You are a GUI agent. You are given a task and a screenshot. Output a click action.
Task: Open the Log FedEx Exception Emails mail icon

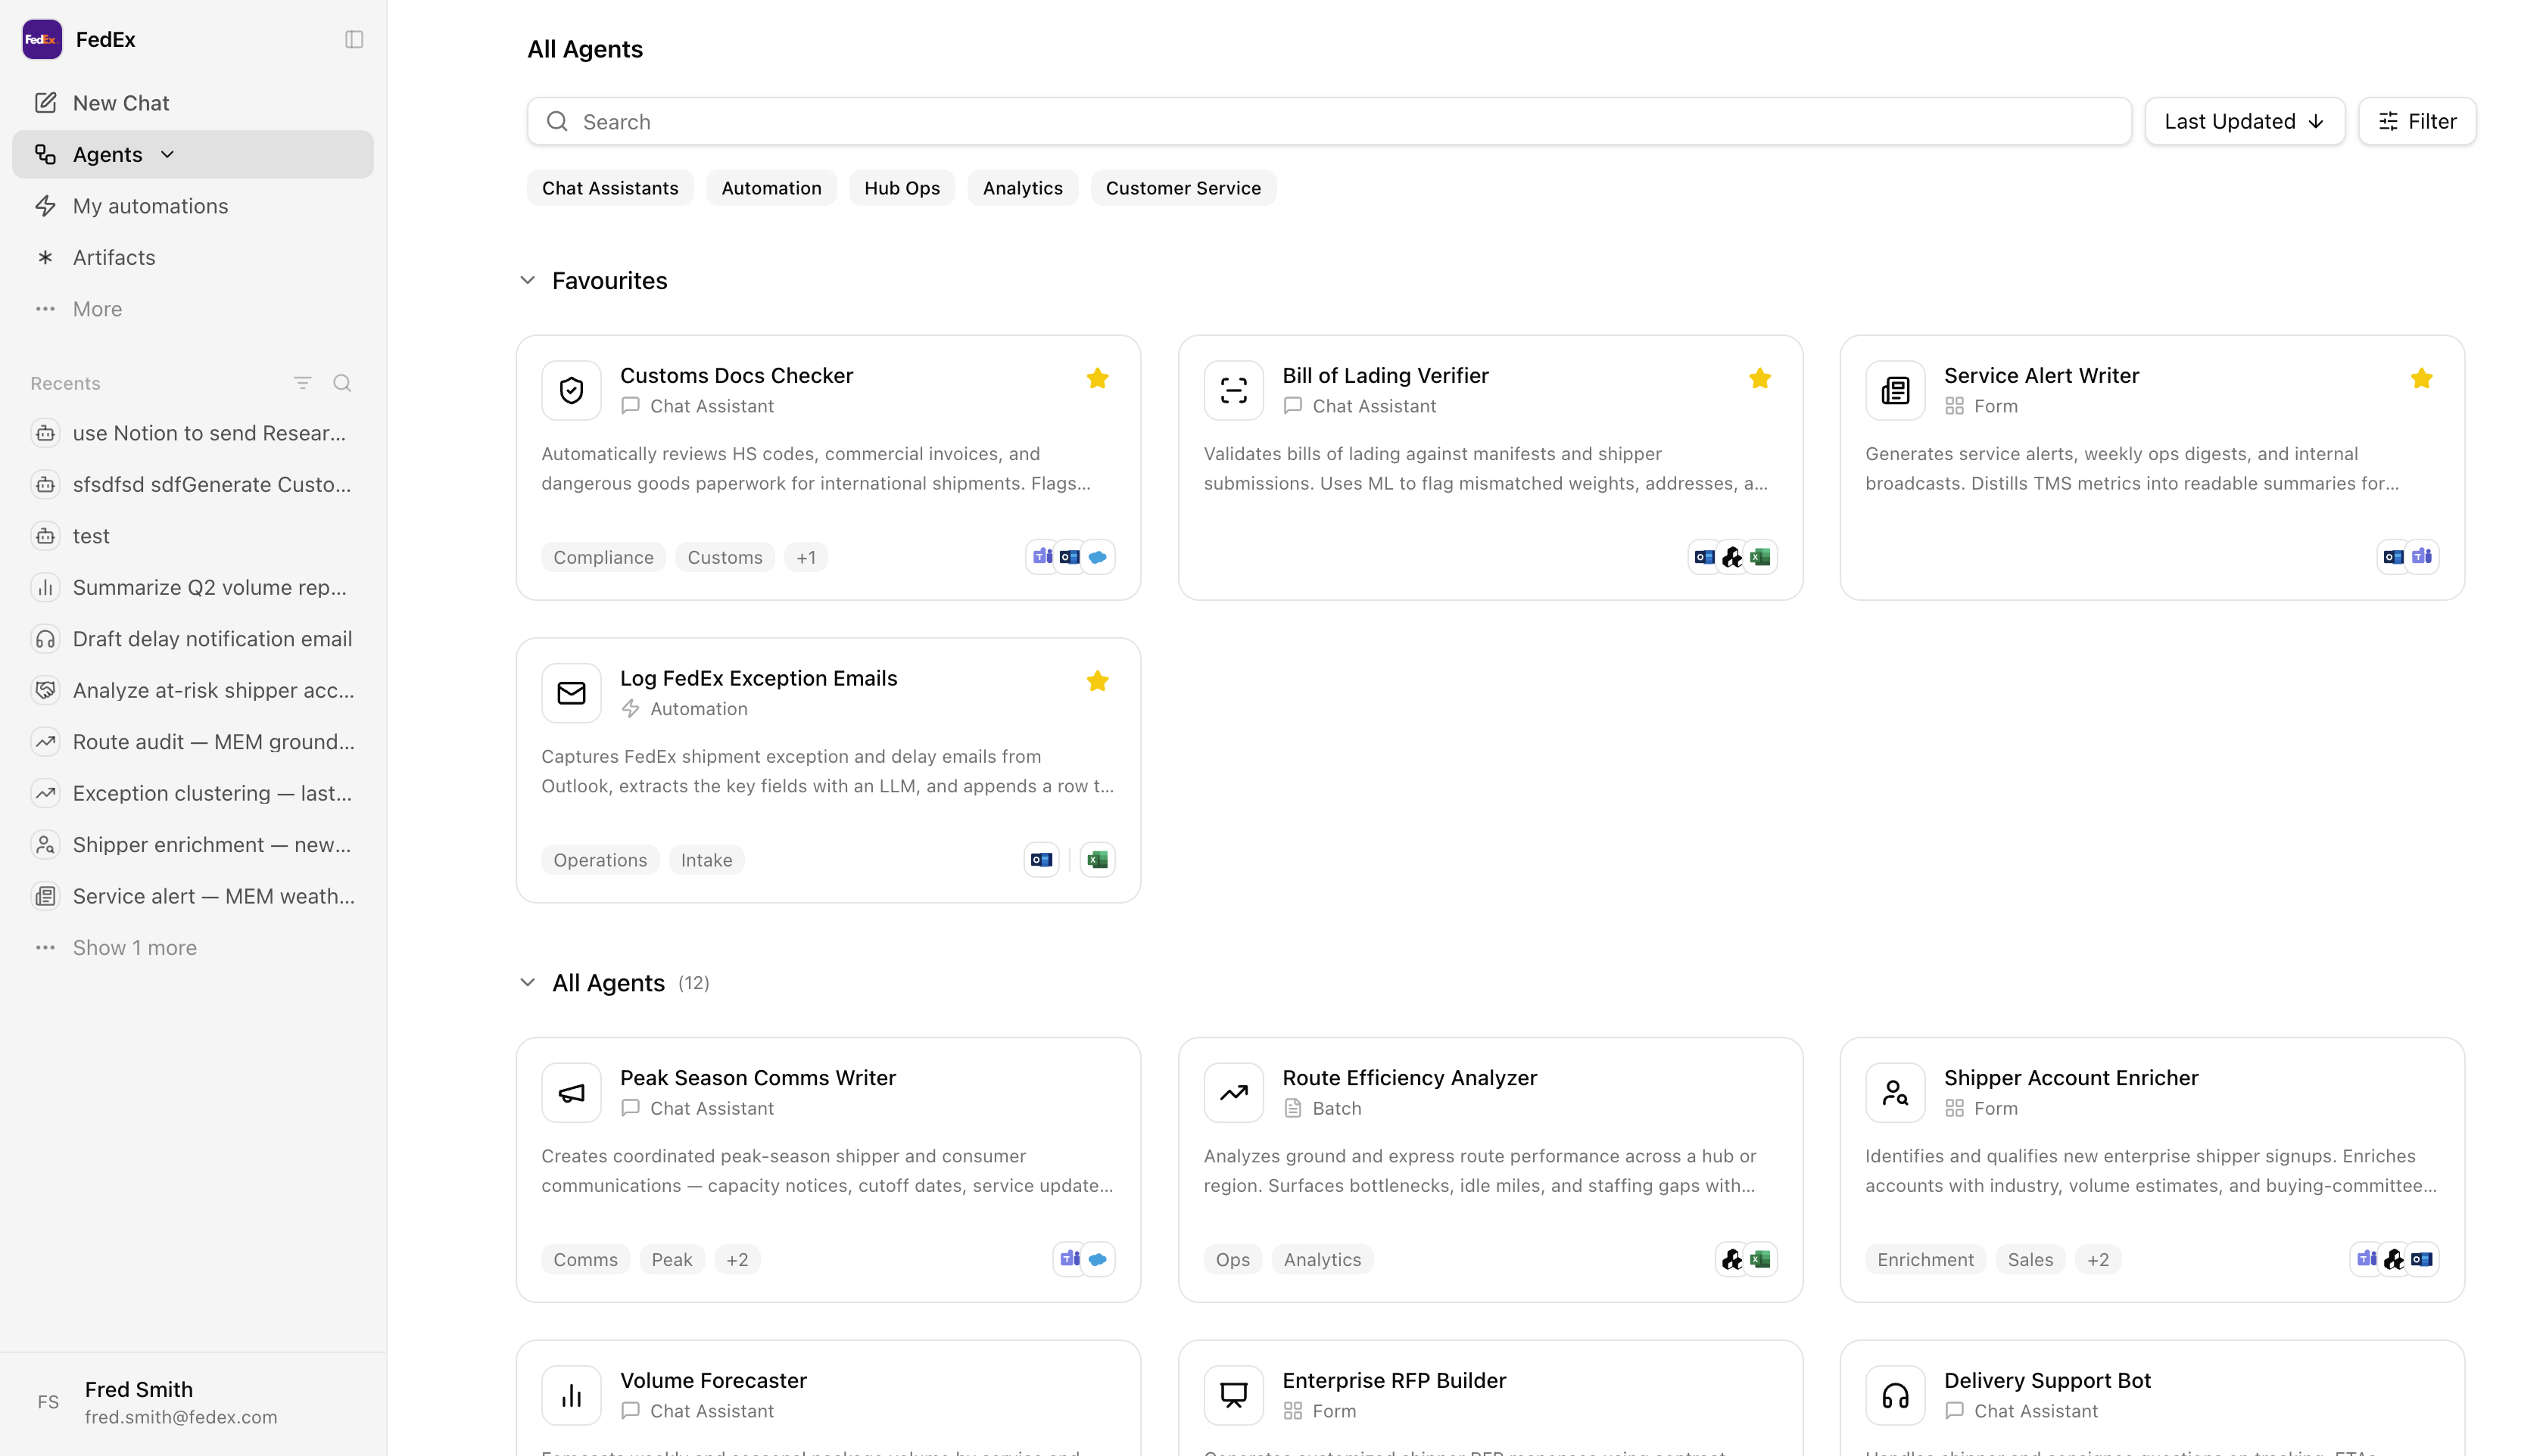point(572,693)
